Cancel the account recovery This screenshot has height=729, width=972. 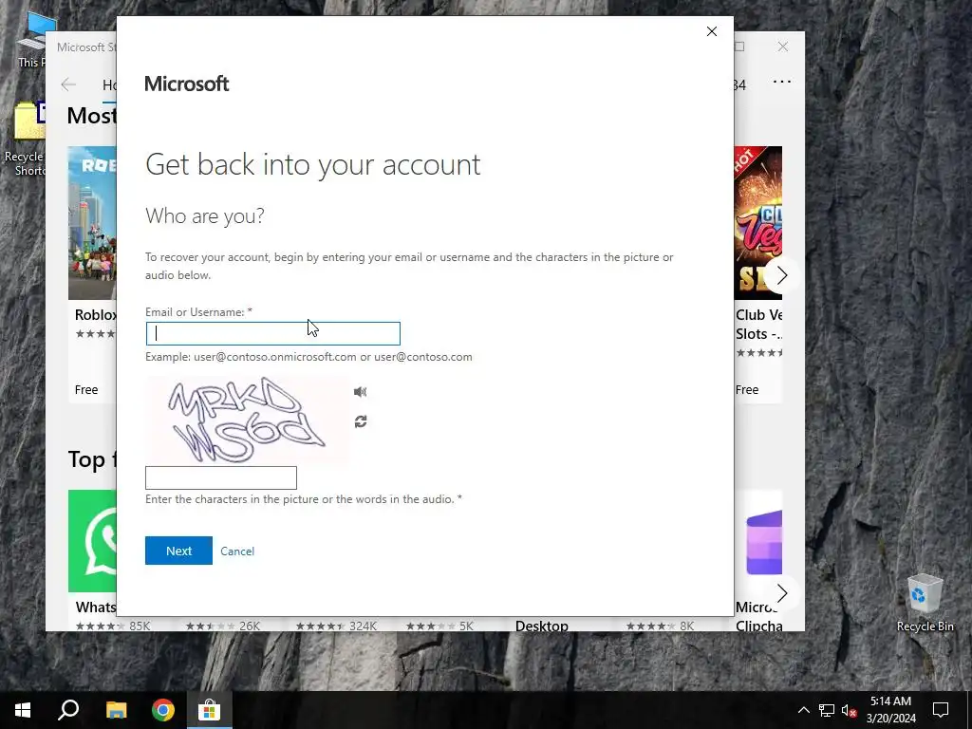pos(237,551)
